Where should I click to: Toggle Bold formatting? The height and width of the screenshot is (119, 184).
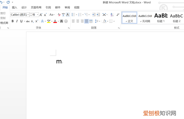click(13, 21)
